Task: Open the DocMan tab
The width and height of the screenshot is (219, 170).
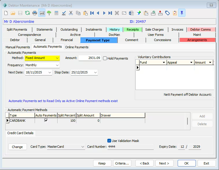Action: (x=114, y=35)
